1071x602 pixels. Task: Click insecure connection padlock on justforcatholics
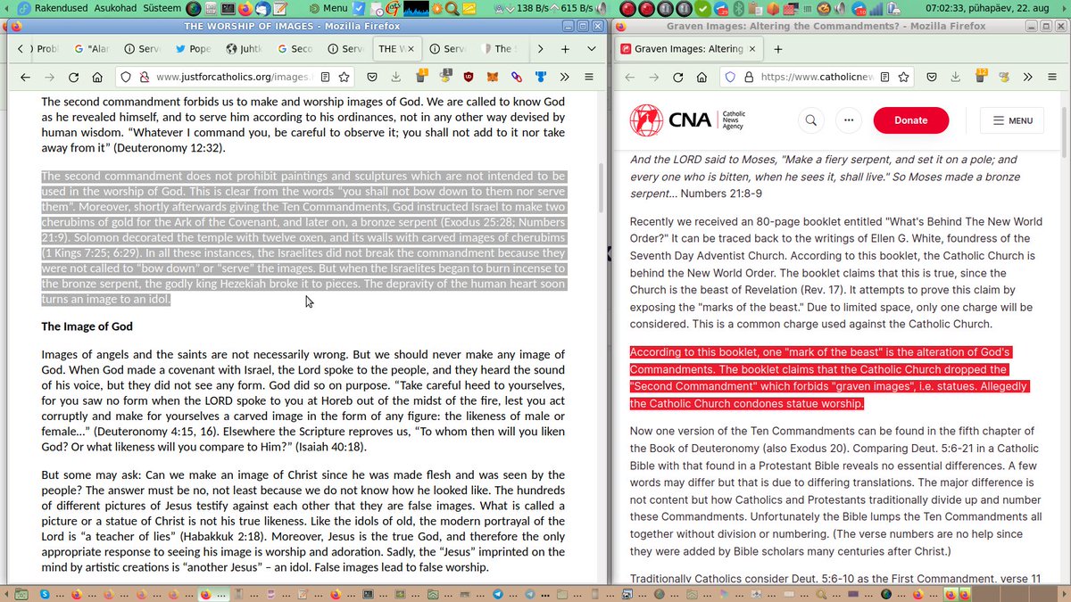pos(144,77)
